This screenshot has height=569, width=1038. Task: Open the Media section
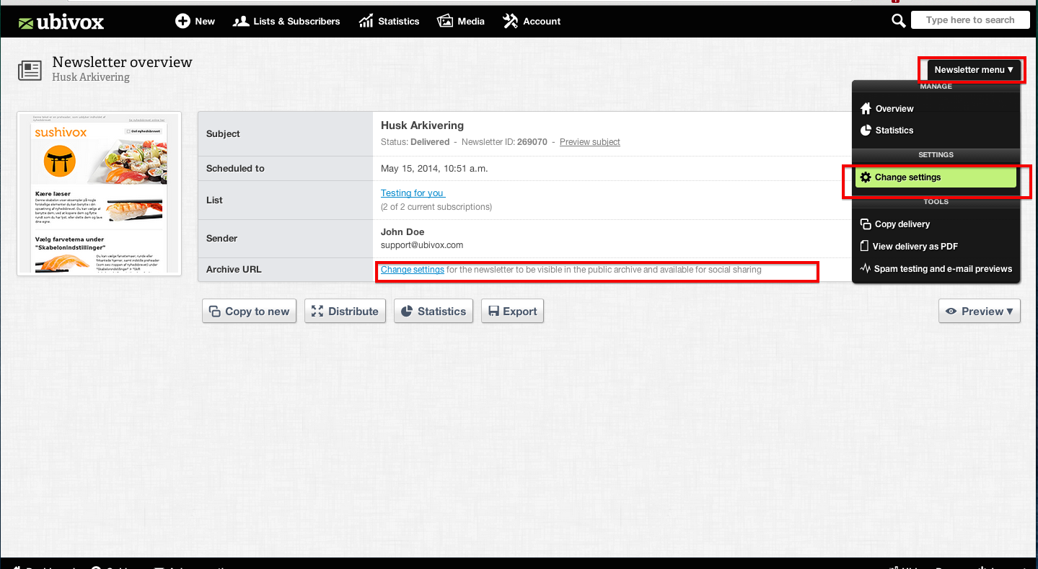pyautogui.click(x=461, y=21)
